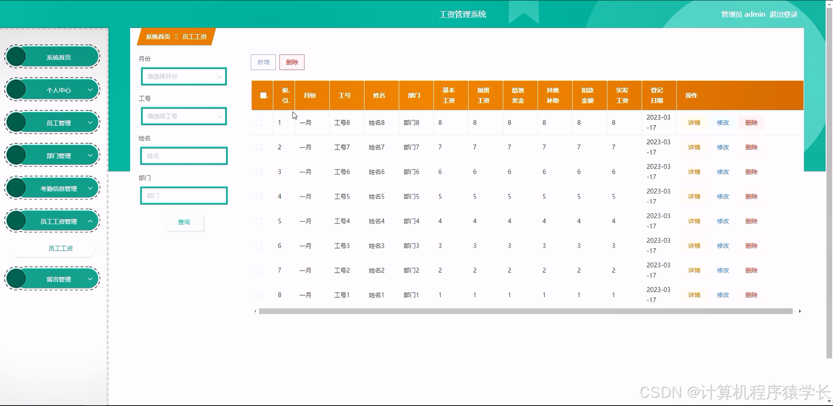Check the row checkbox for 工号4
Viewport: 833px width, 406px height.
point(259,221)
